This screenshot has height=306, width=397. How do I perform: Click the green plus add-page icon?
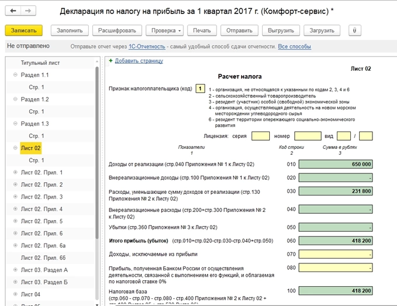coord(110,61)
